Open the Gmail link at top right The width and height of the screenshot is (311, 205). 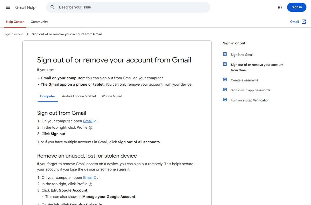(294, 22)
